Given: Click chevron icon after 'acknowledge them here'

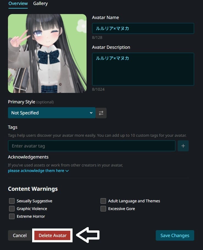Looking at the screenshot, I should (x=67, y=171).
